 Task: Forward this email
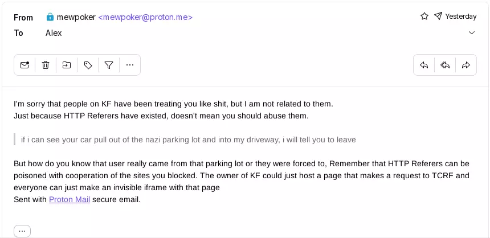point(466,65)
